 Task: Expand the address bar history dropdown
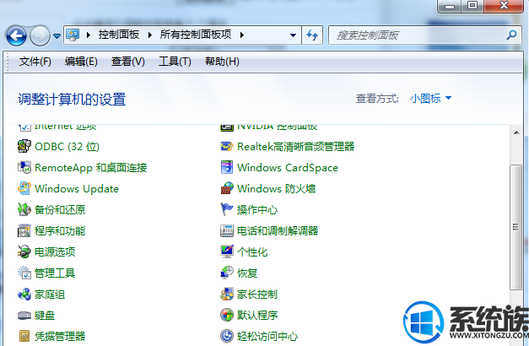293,35
